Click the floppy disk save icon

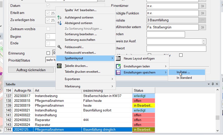[118, 72]
